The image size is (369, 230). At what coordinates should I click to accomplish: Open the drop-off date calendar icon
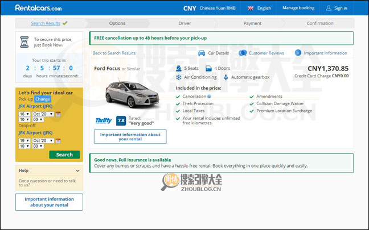[58, 141]
